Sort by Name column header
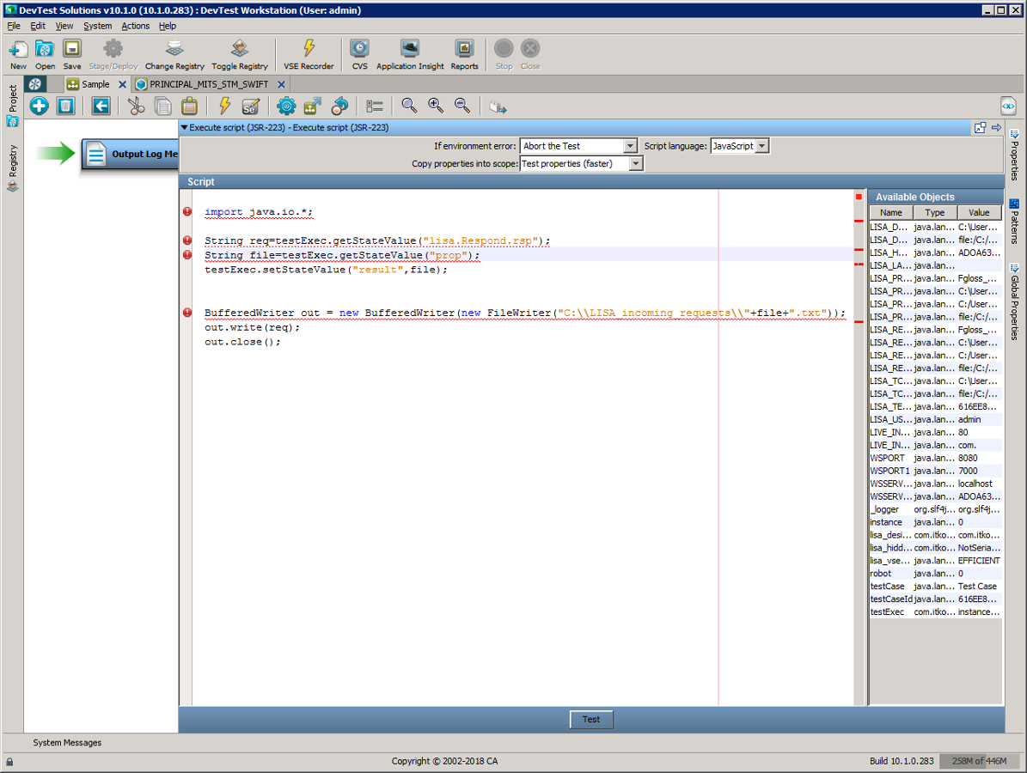Viewport: 1027px width, 773px height. 890,213
